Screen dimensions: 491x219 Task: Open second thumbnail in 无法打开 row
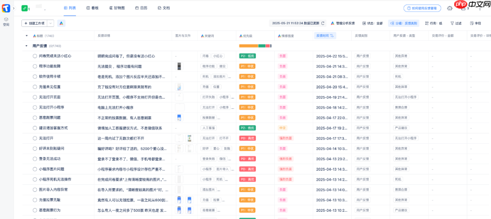tap(190, 138)
